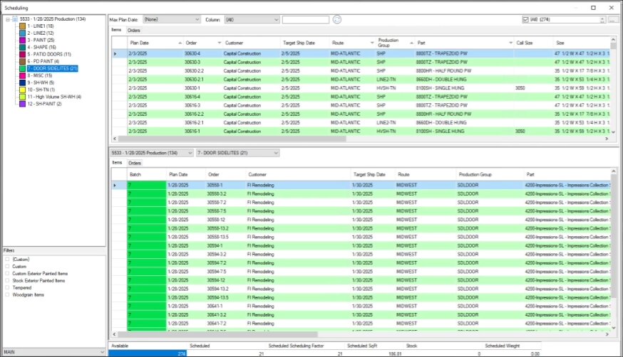Maximize the Scheduling window
Screen dimensions: 623x357
[593, 8]
